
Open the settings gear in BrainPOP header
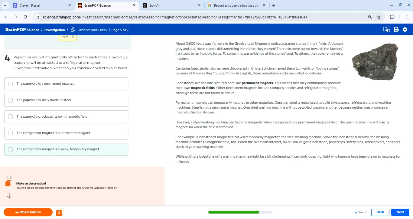(x=405, y=30)
